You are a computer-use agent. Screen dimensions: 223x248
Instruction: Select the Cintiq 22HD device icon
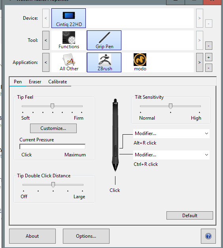68,18
